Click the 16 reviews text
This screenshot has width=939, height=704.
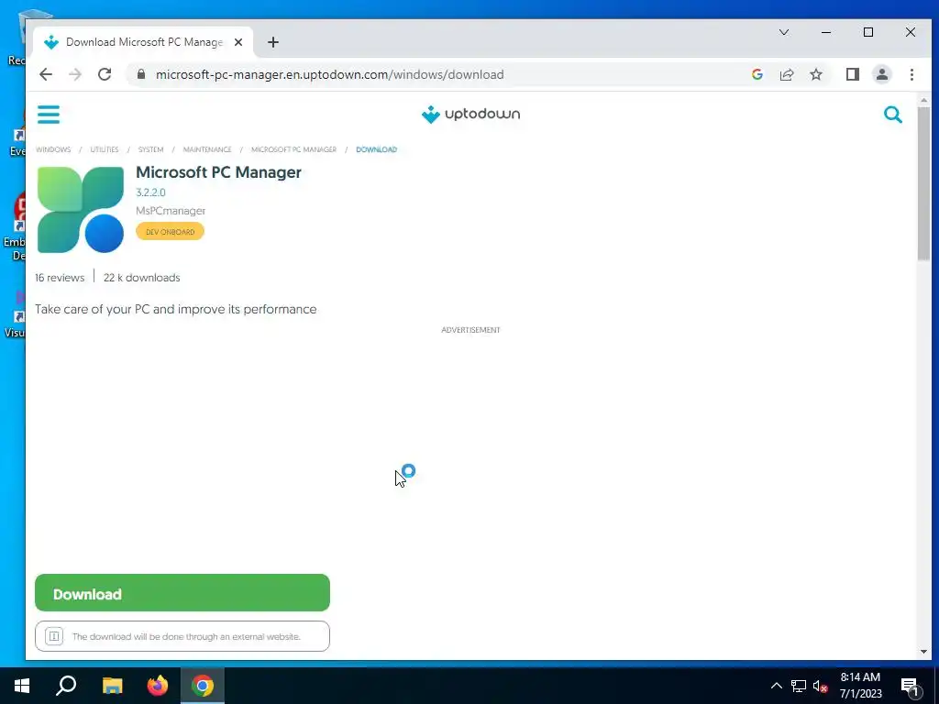60,278
